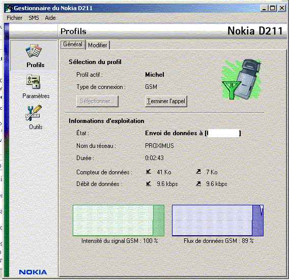Click the Type de connexion label

pyautogui.click(x=101, y=87)
